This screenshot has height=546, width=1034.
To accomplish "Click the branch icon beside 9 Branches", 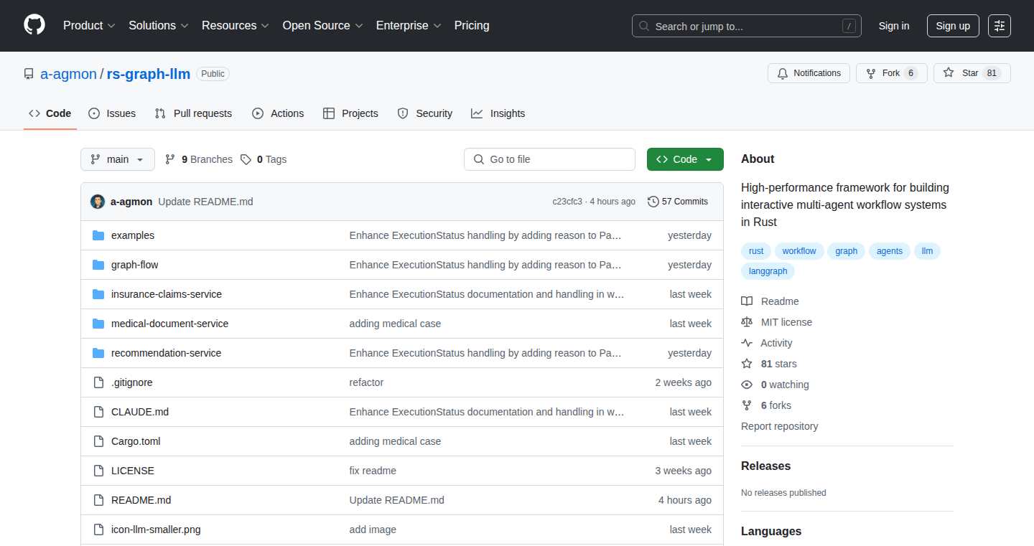I will 170,159.
